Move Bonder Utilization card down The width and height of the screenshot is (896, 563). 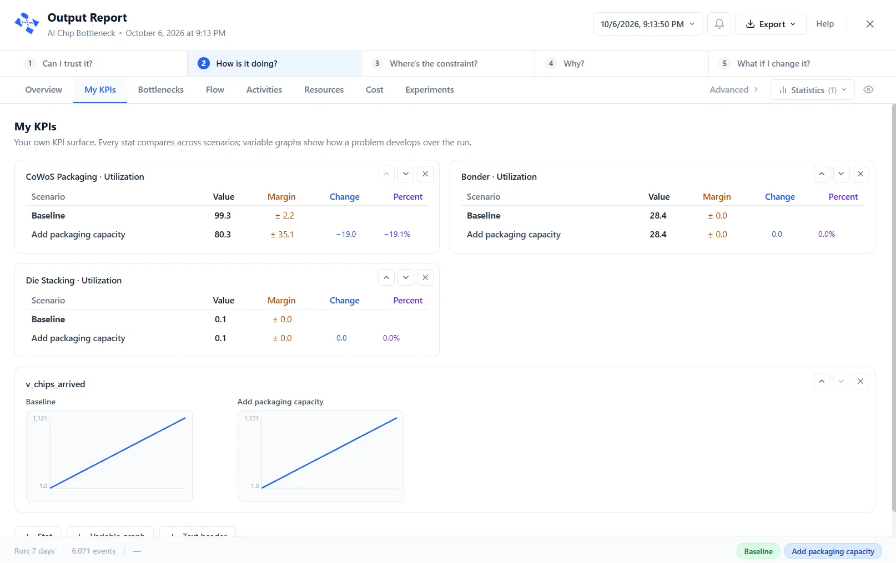coord(841,174)
